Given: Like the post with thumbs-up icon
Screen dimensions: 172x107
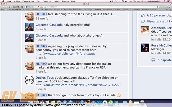Looking at the screenshot, I should pos(143,15).
